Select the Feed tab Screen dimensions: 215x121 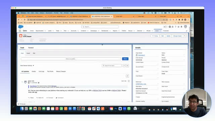[22, 48]
